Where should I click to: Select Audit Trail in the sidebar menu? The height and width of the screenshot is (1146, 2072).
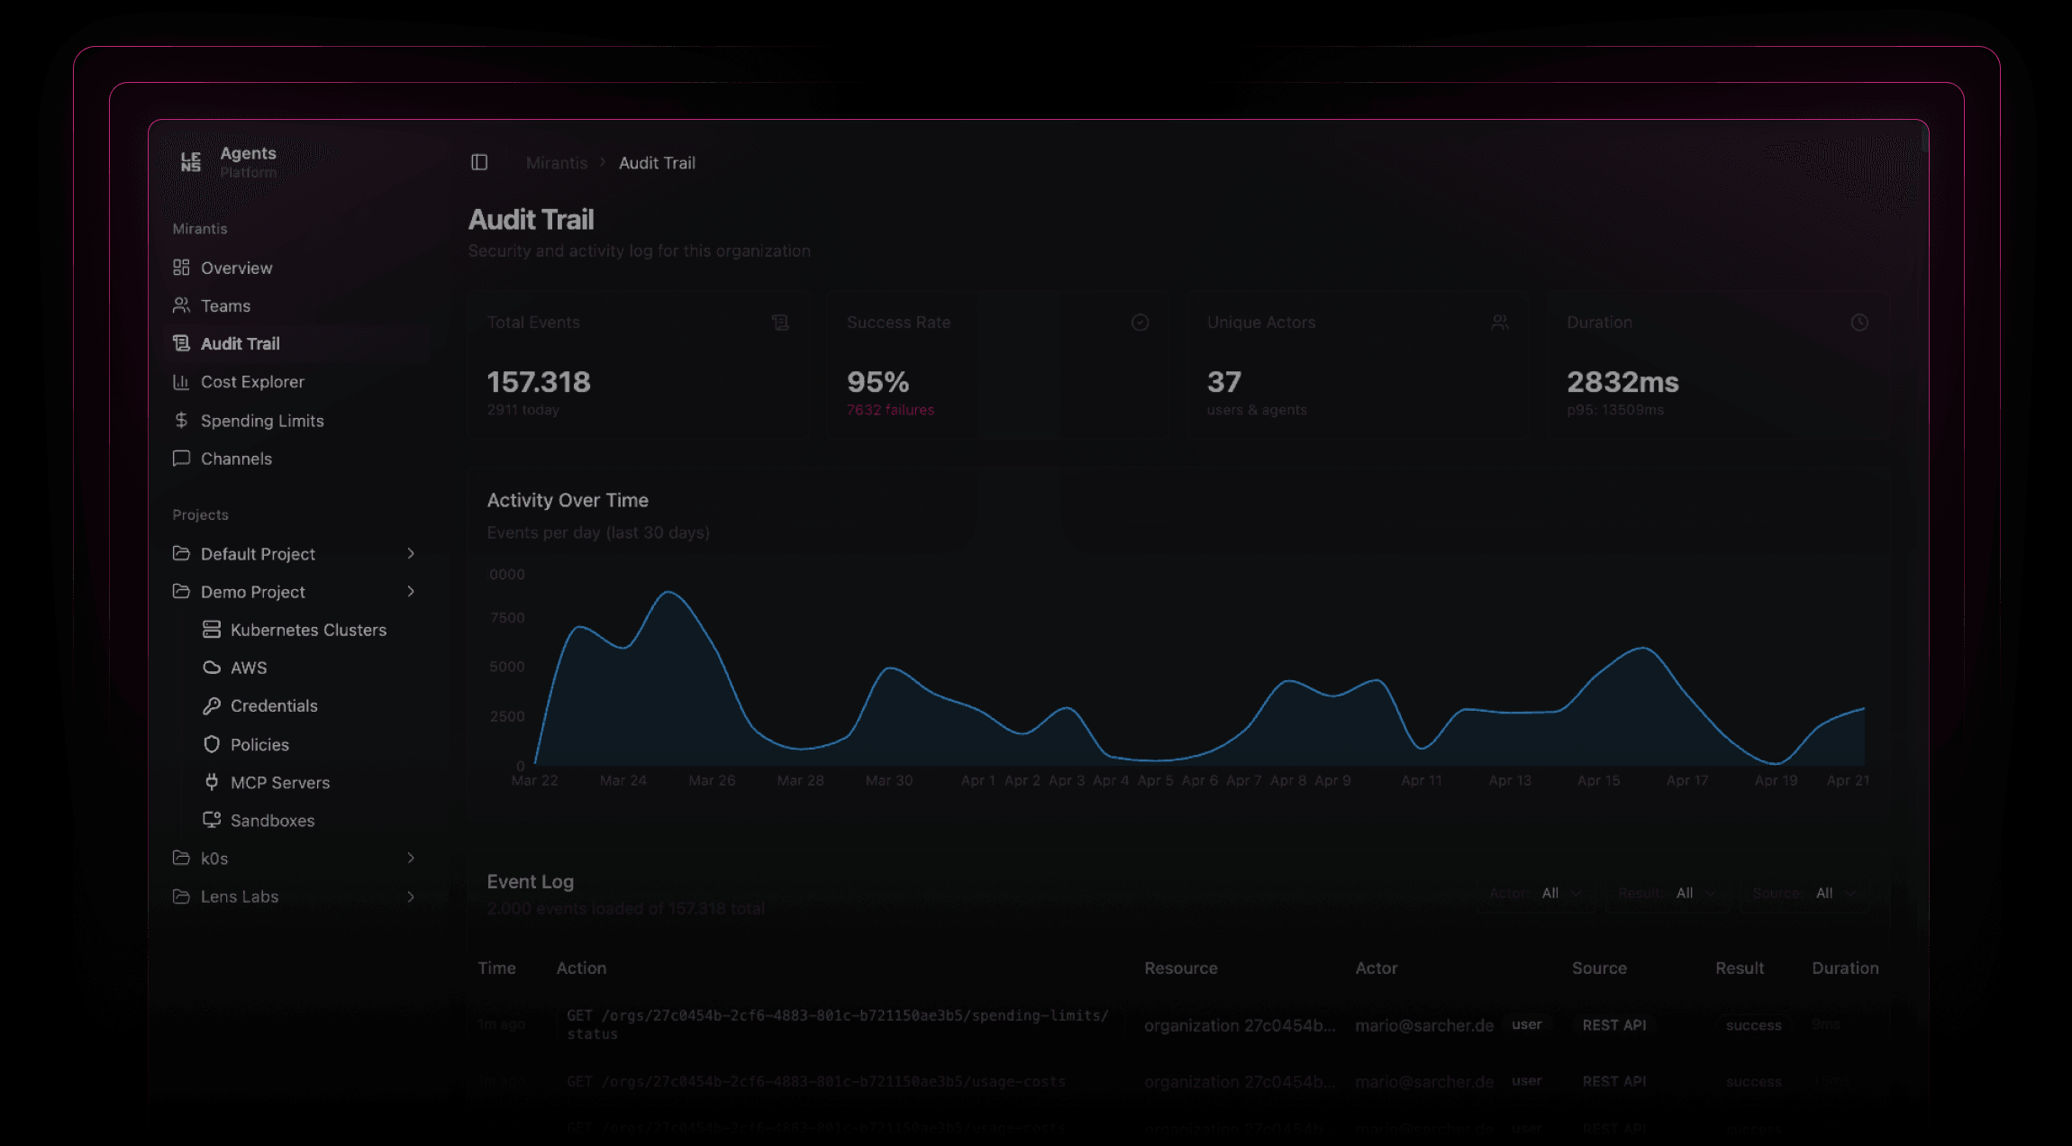click(x=239, y=343)
